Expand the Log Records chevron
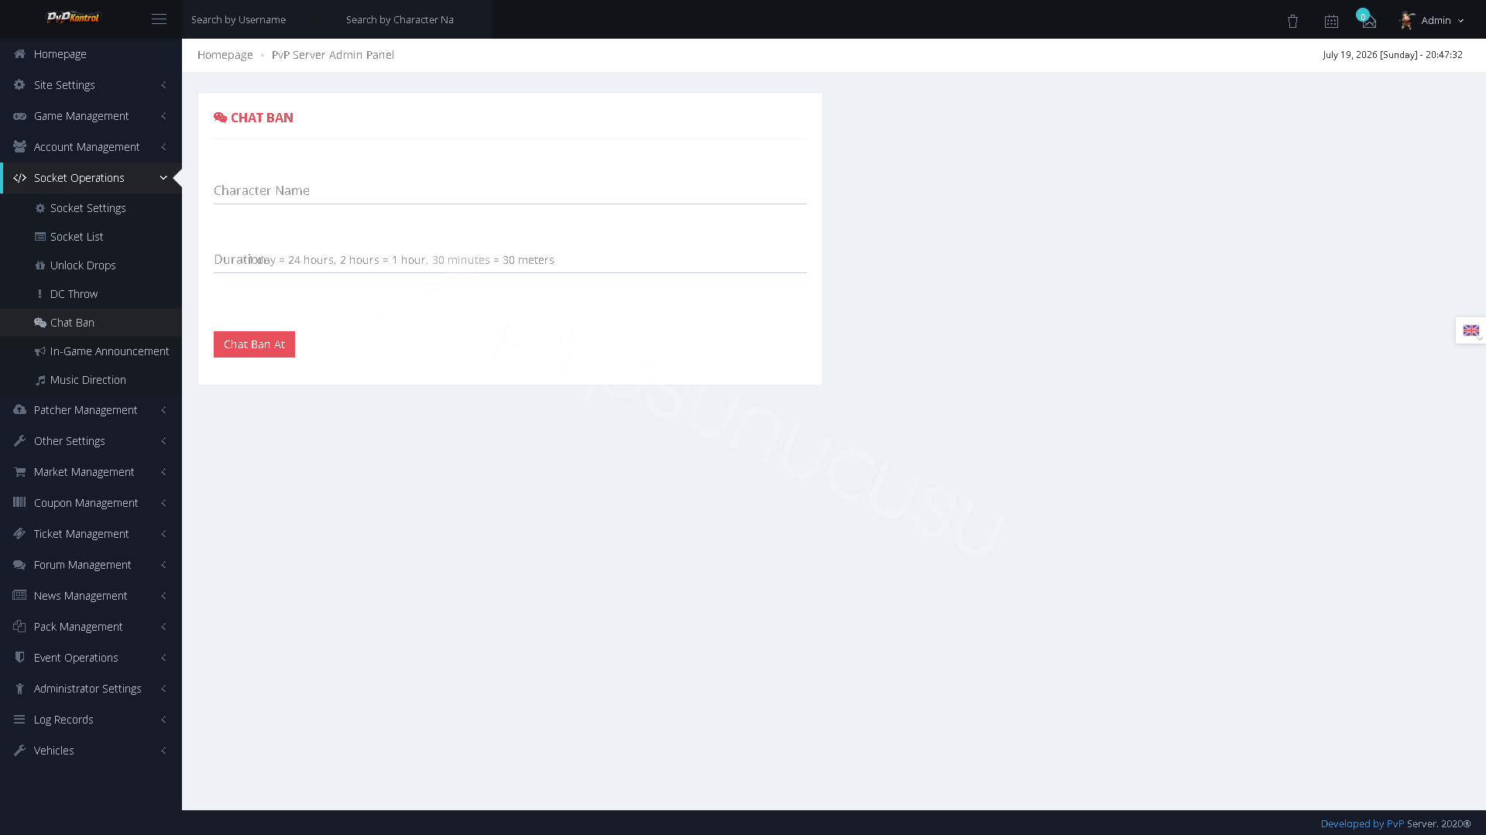This screenshot has height=835, width=1486. (x=163, y=720)
